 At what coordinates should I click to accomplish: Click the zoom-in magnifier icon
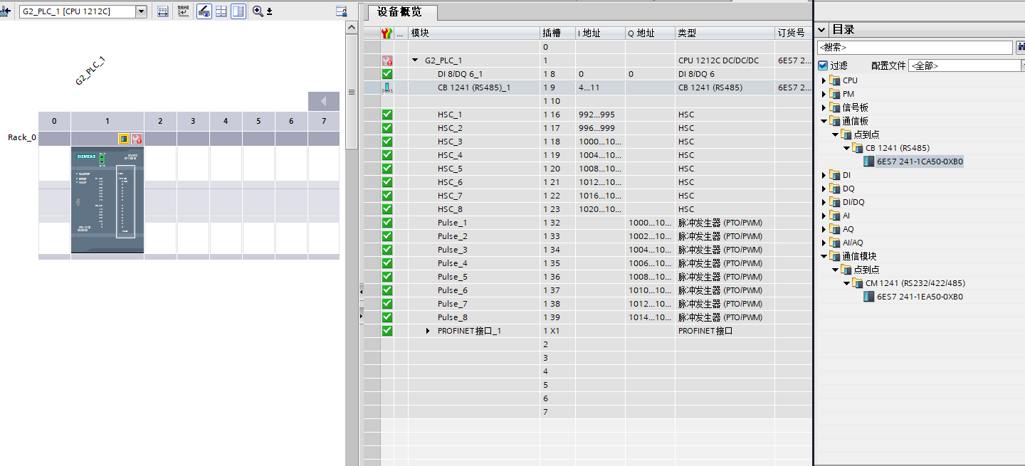coord(258,11)
